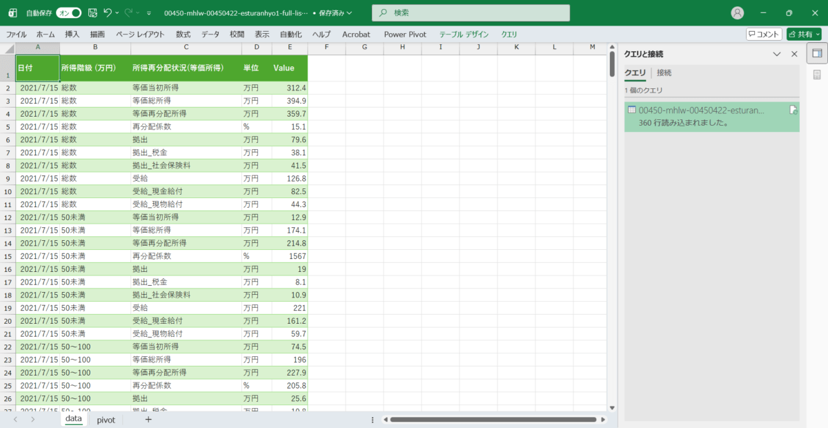This screenshot has height=428, width=828.
Task: Open the テーブル デザイン ribbon tab
Action: point(464,34)
